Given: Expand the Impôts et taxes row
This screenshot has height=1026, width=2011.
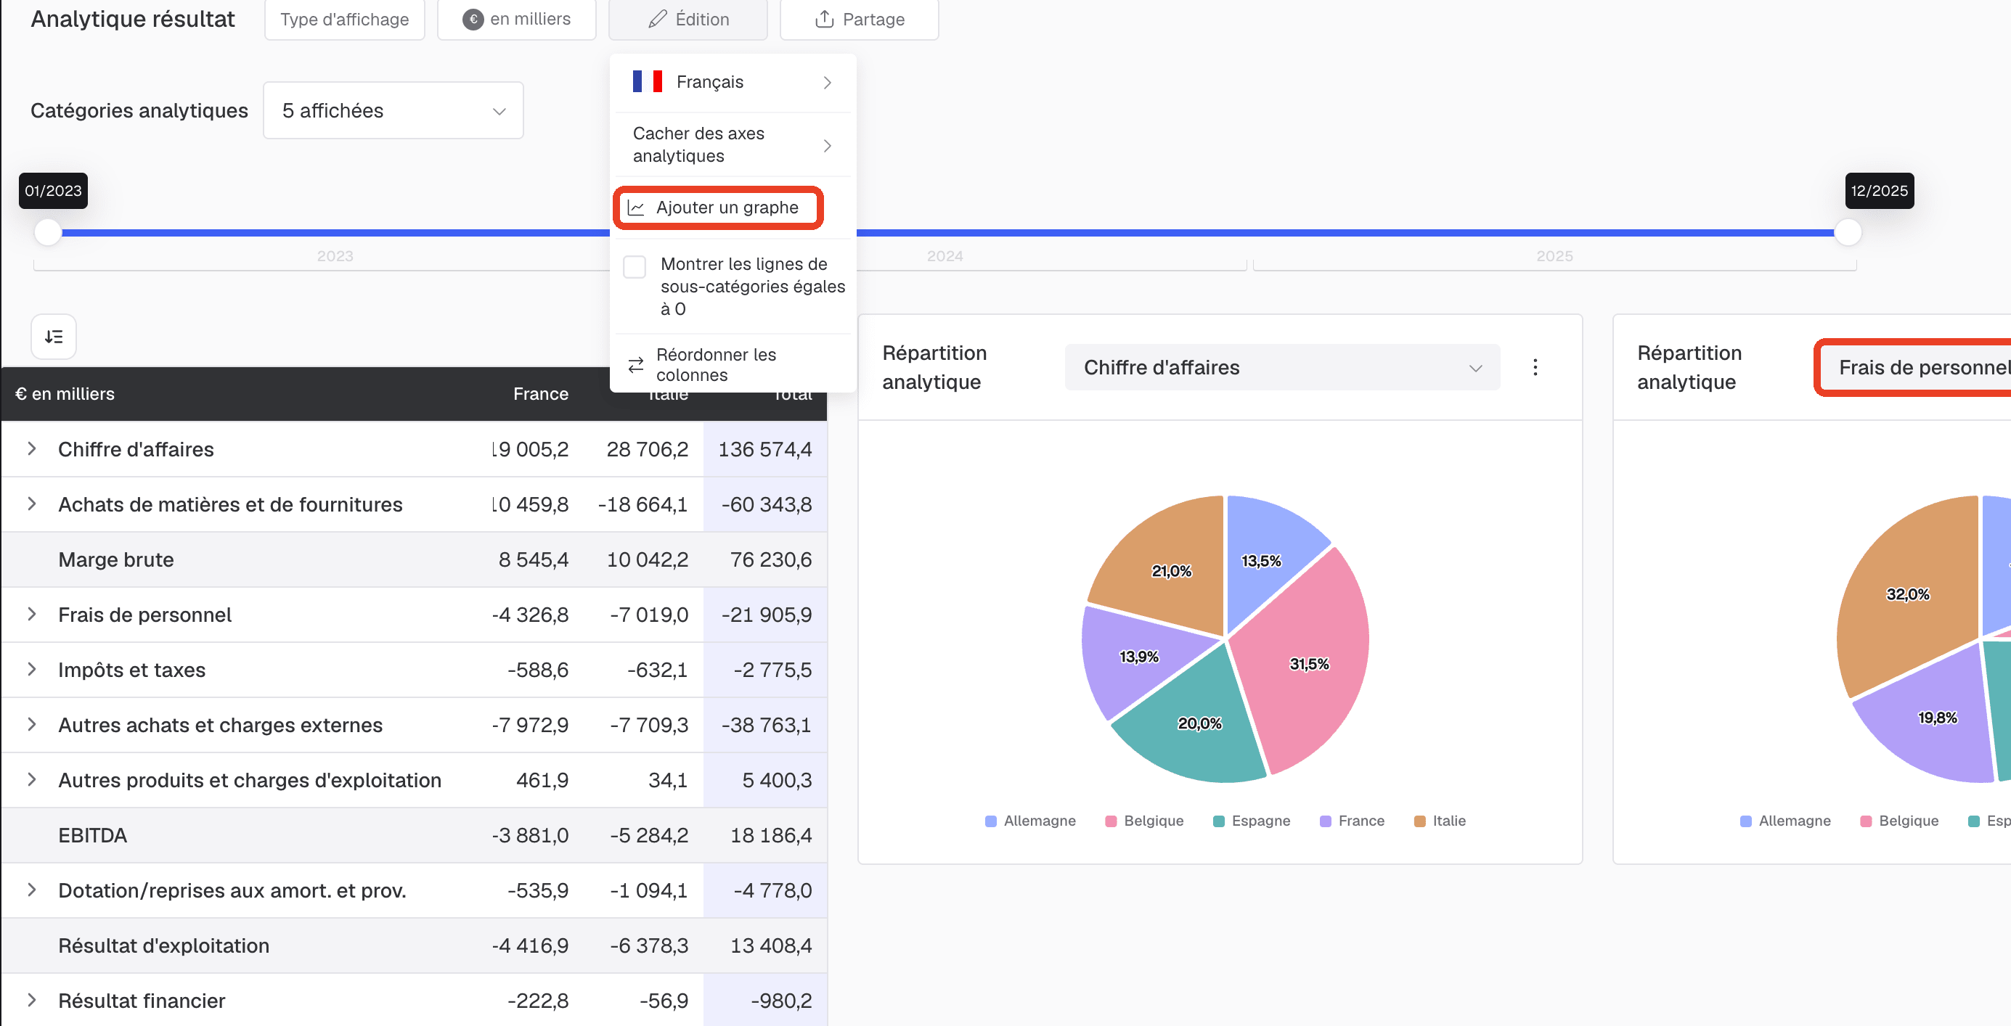Looking at the screenshot, I should click(x=32, y=670).
